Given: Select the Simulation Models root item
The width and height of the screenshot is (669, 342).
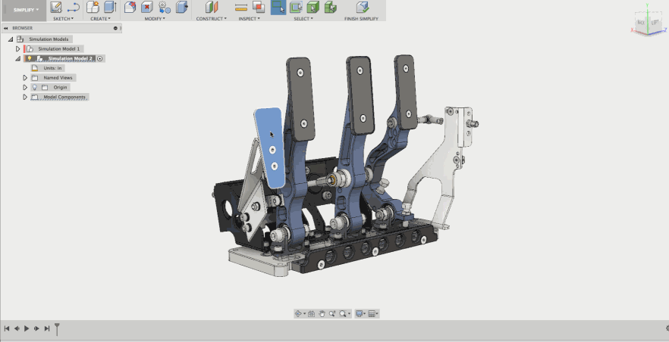Looking at the screenshot, I should point(49,39).
